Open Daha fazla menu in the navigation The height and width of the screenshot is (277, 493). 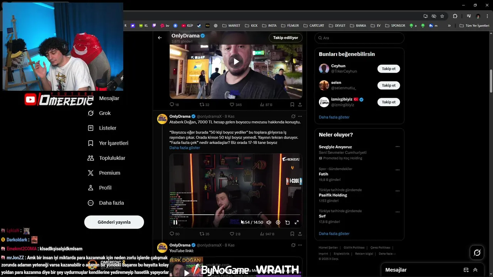point(106,203)
